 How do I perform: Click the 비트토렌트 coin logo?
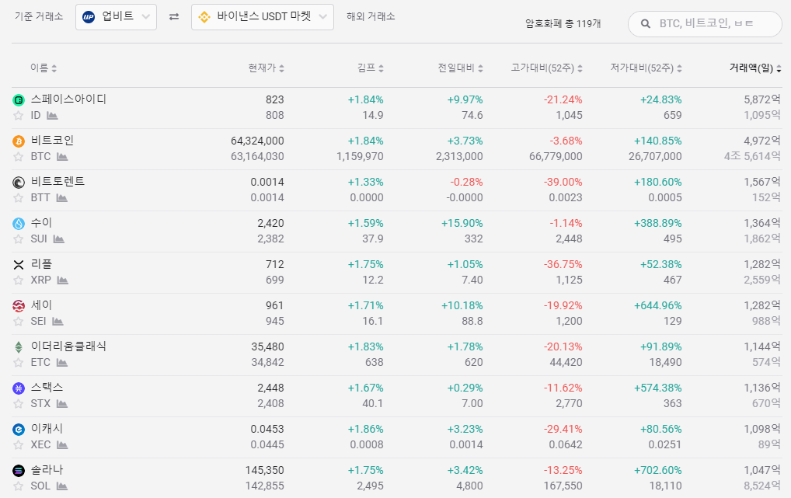point(19,182)
